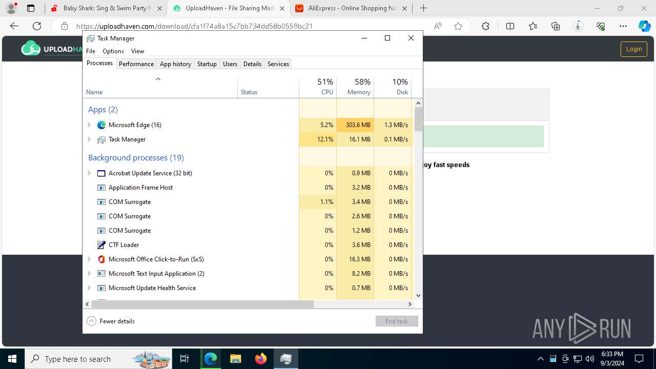The image size is (656, 369).
Task: Click the Microsoft Edge process icon
Action: click(101, 125)
